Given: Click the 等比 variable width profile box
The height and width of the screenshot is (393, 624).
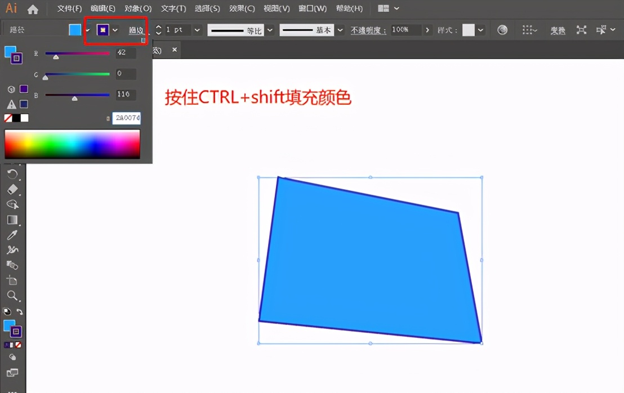Looking at the screenshot, I should (235, 30).
